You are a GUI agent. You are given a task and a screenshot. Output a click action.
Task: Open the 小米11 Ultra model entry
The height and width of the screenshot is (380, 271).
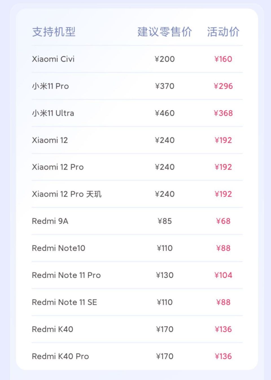pyautogui.click(x=53, y=113)
